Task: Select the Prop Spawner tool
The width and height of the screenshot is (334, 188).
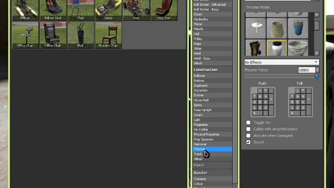Action: click(212, 139)
